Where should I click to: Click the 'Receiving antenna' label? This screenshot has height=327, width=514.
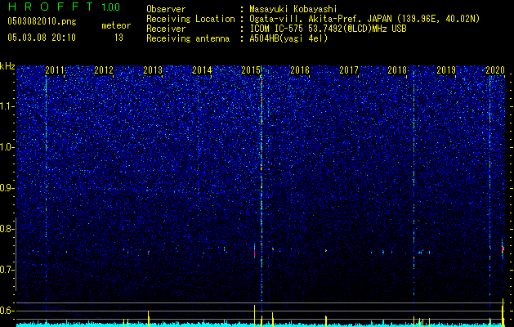click(x=188, y=38)
